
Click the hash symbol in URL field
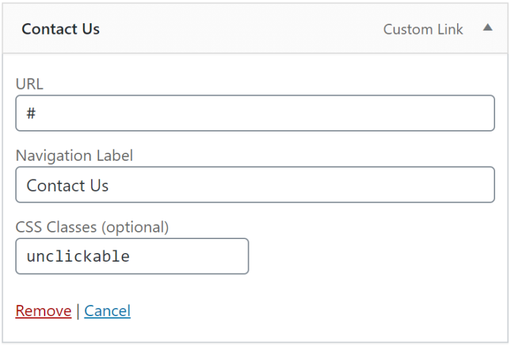click(x=31, y=113)
